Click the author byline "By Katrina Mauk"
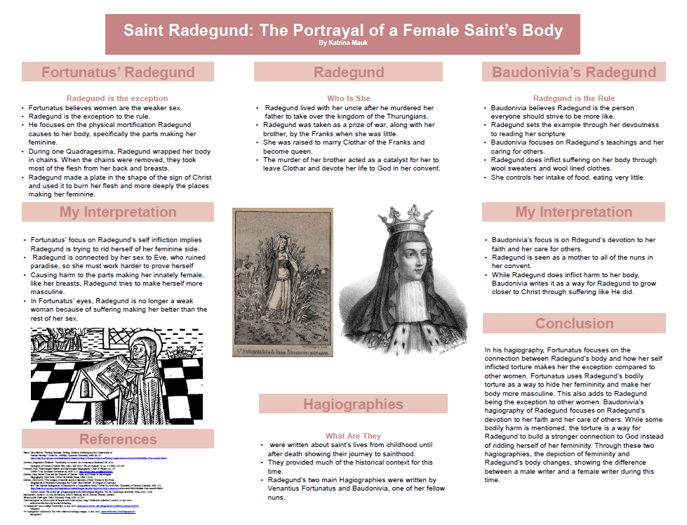Screen dimensions: 687x525 pyautogui.click(x=342, y=44)
